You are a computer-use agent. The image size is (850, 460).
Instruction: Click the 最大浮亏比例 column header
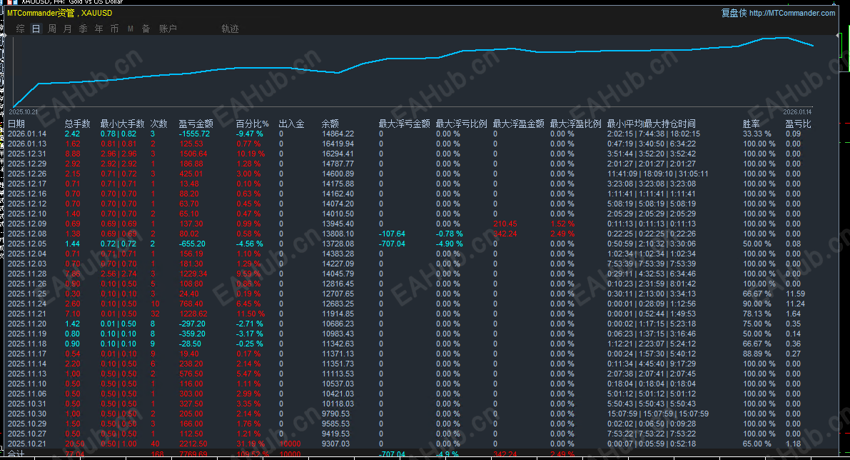(461, 124)
